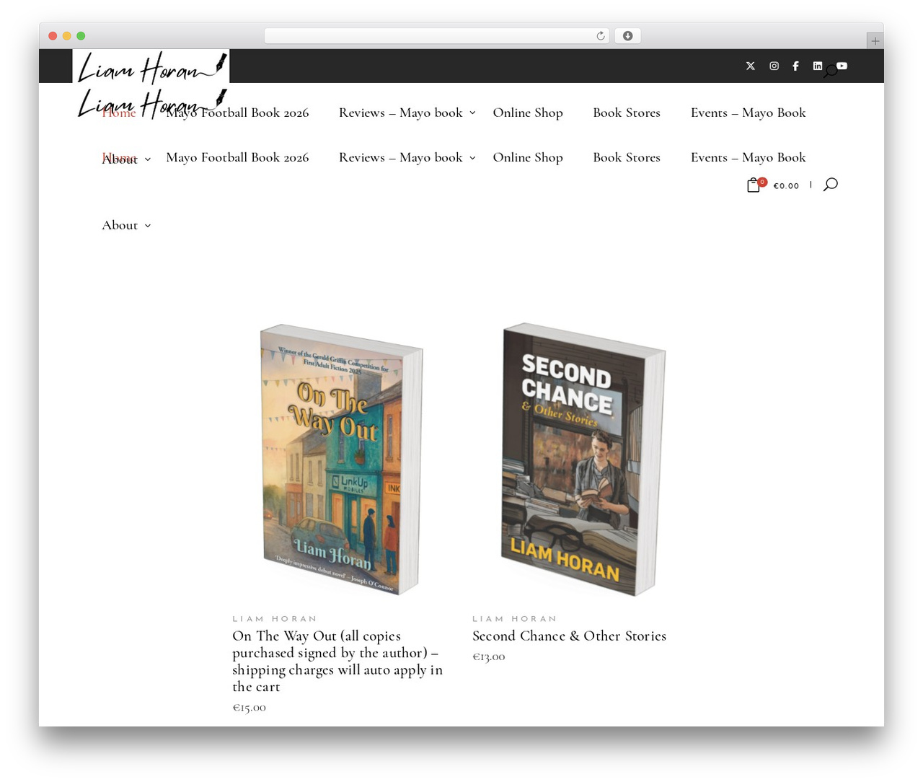923x782 pixels.
Task: Select Reviews – Mayo book in second menu row
Action: (x=400, y=157)
